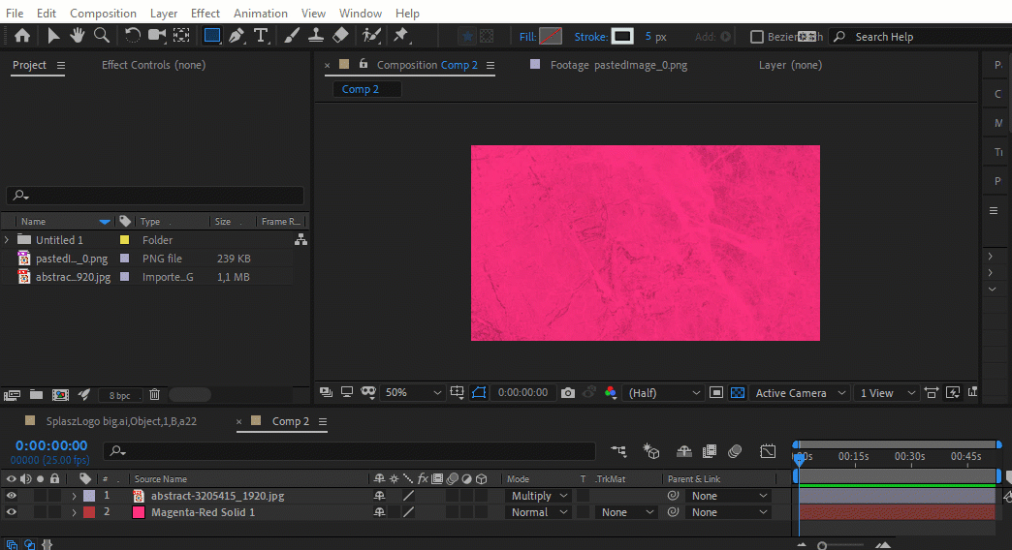The image size is (1012, 550).
Task: Open TrkMat dropdown for Magenta-Red Solid 1
Action: click(x=625, y=512)
